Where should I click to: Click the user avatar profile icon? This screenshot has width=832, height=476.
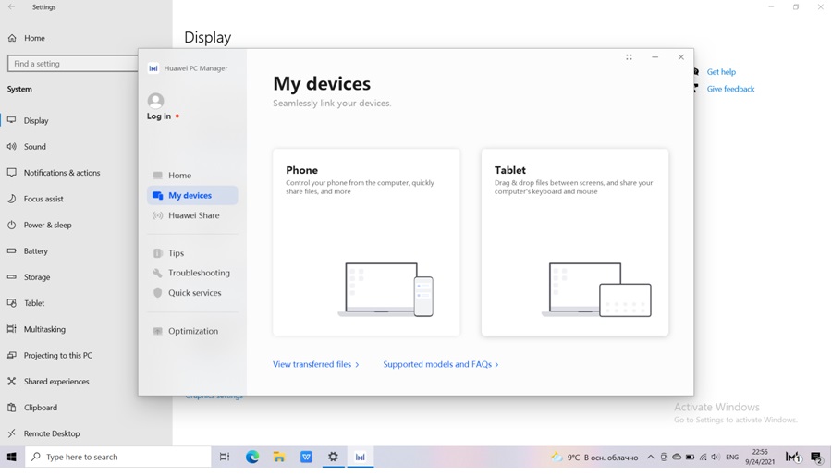coord(155,100)
